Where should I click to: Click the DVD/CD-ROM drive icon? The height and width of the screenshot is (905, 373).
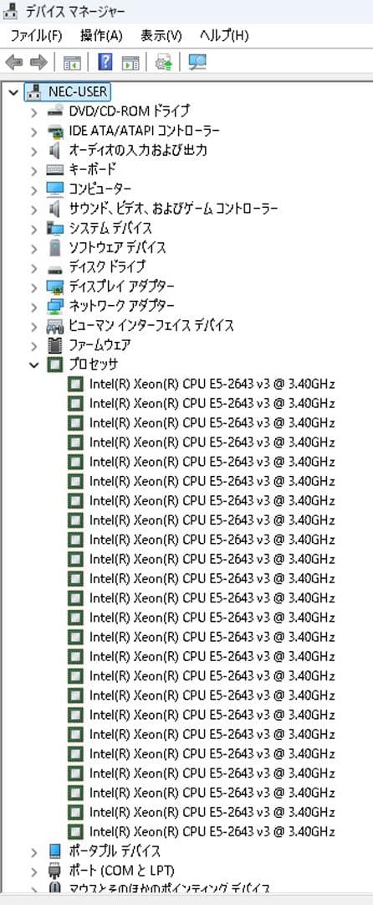pyautogui.click(x=55, y=111)
